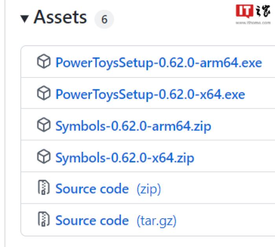Click the Assets heading text
Image resolution: width=275 pixels, height=247 pixels.
60,17
